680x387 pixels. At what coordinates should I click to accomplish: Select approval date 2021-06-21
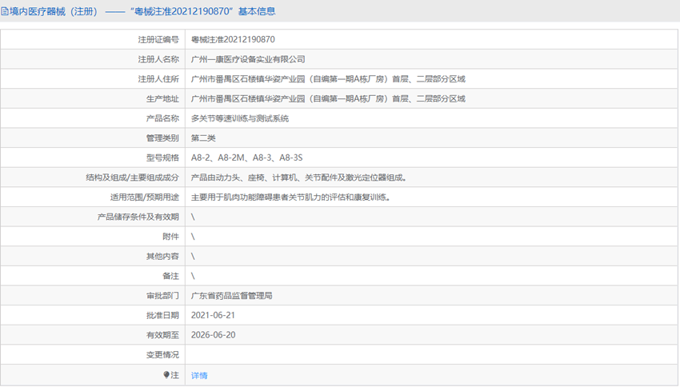tap(213, 316)
